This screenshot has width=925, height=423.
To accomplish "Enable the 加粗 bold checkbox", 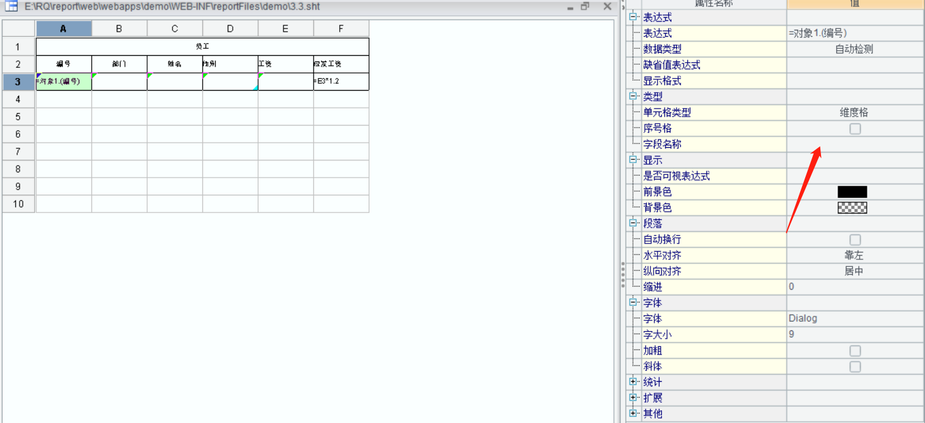I will [855, 351].
